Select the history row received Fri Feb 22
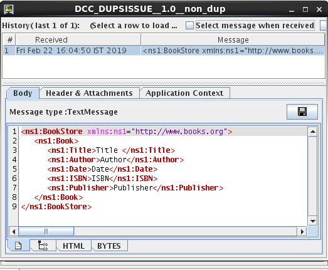Image resolution: width=328 pixels, height=270 pixels. pyautogui.click(x=164, y=51)
